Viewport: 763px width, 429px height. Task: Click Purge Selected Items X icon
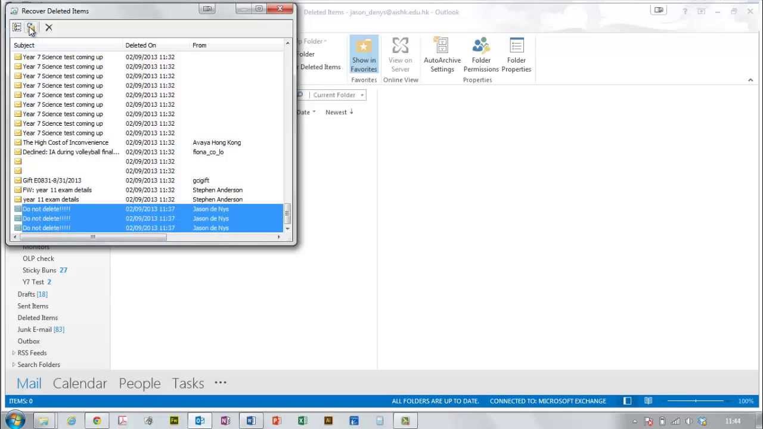pyautogui.click(x=49, y=27)
